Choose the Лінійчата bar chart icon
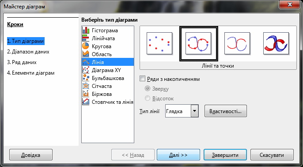Image resolution: width=303 pixels, height=167 pixels. (86, 38)
